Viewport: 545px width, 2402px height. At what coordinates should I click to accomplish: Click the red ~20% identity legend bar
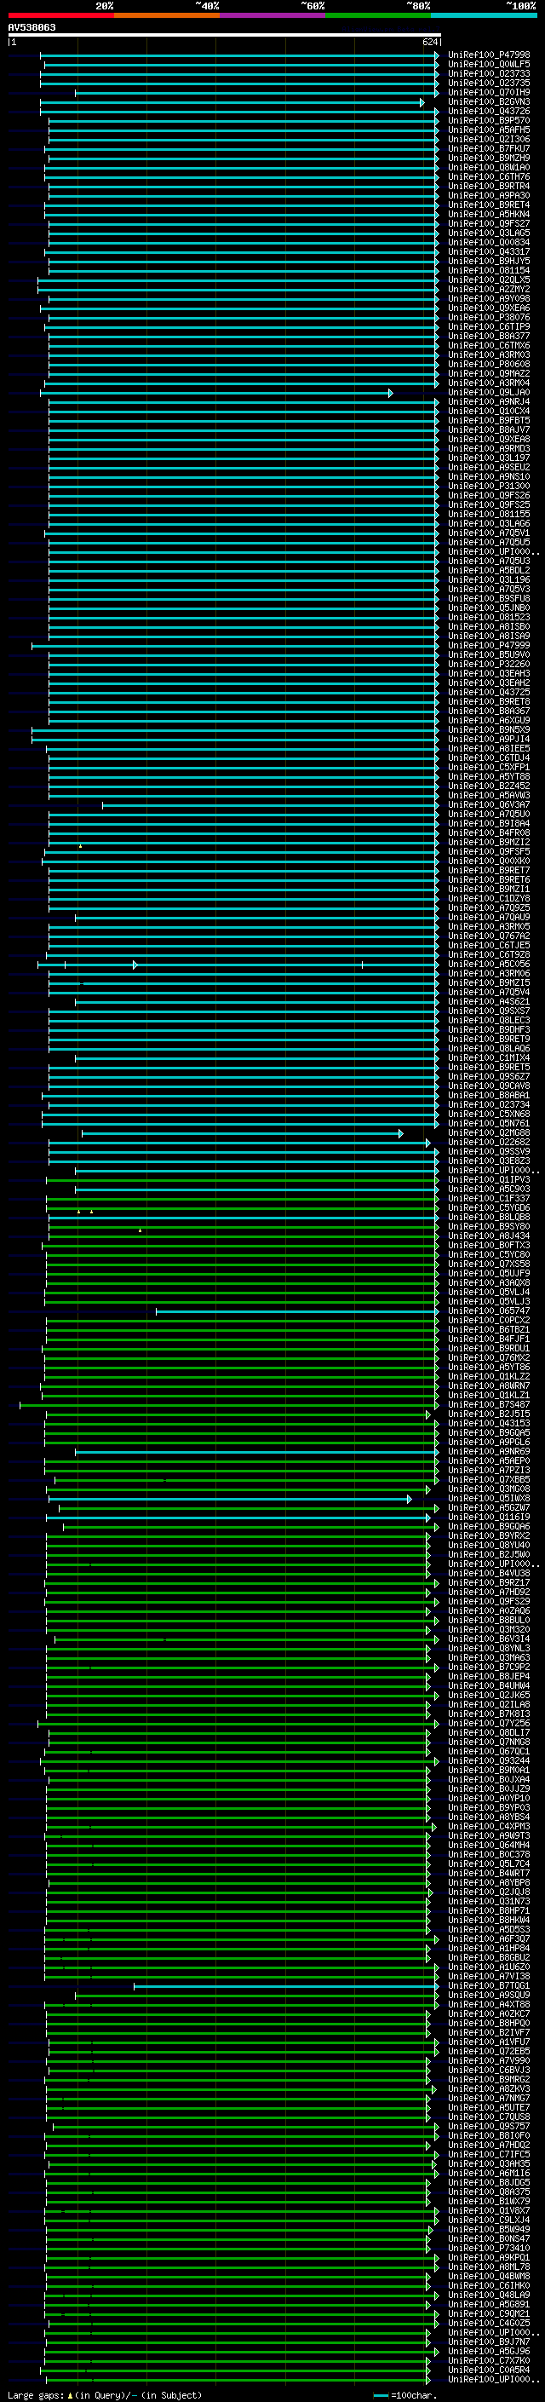pyautogui.click(x=61, y=16)
